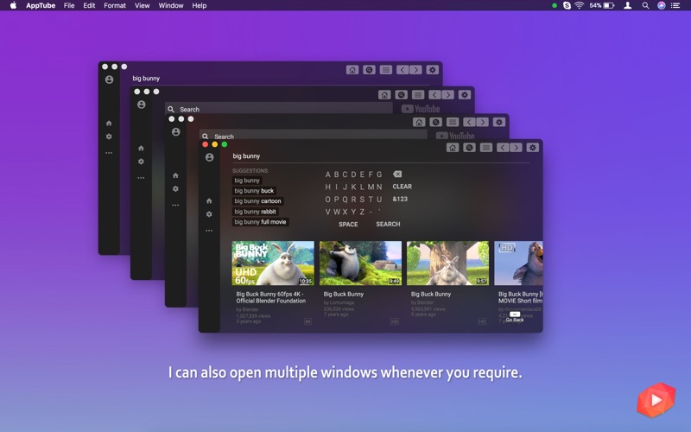Click the AppTube play logo in corner
The image size is (691, 432).
tap(656, 400)
